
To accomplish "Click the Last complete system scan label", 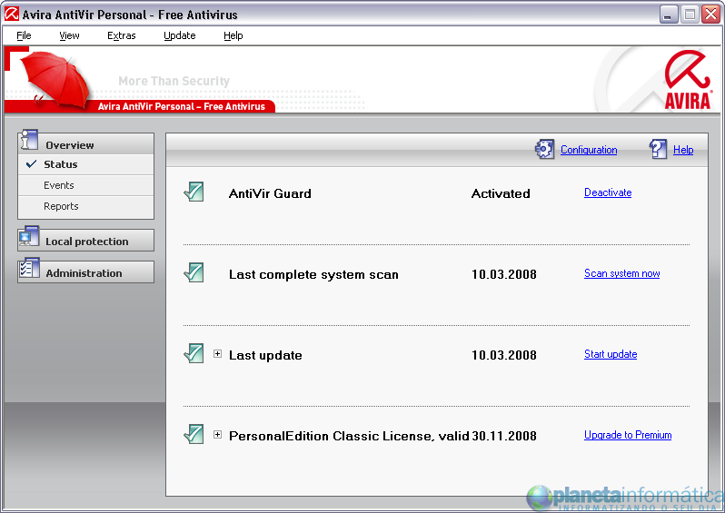I will coord(313,274).
